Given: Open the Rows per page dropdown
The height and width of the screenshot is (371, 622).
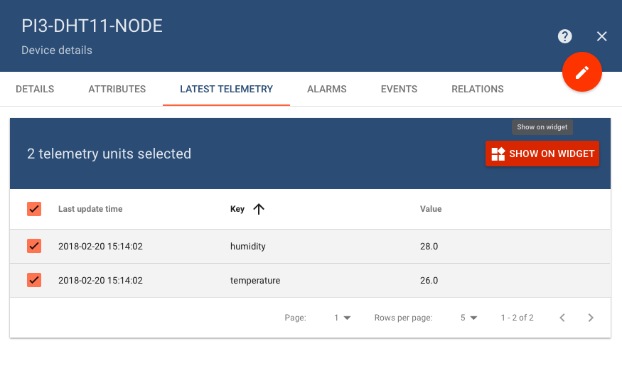Looking at the screenshot, I should pos(468,318).
